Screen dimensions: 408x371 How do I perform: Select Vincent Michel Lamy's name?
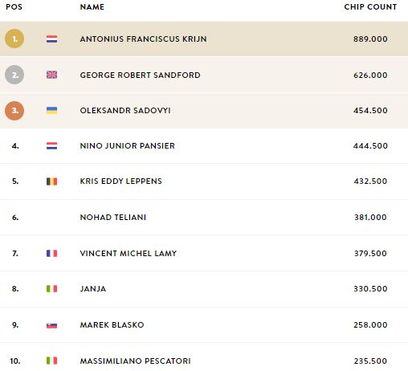(129, 253)
